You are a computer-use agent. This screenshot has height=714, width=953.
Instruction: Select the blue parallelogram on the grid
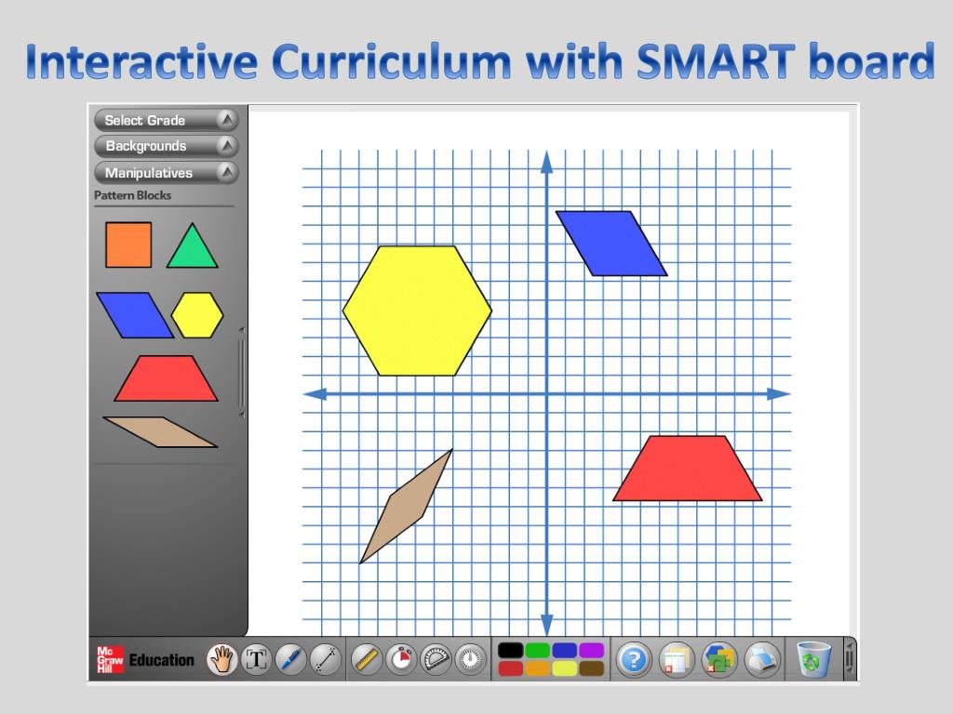[611, 244]
